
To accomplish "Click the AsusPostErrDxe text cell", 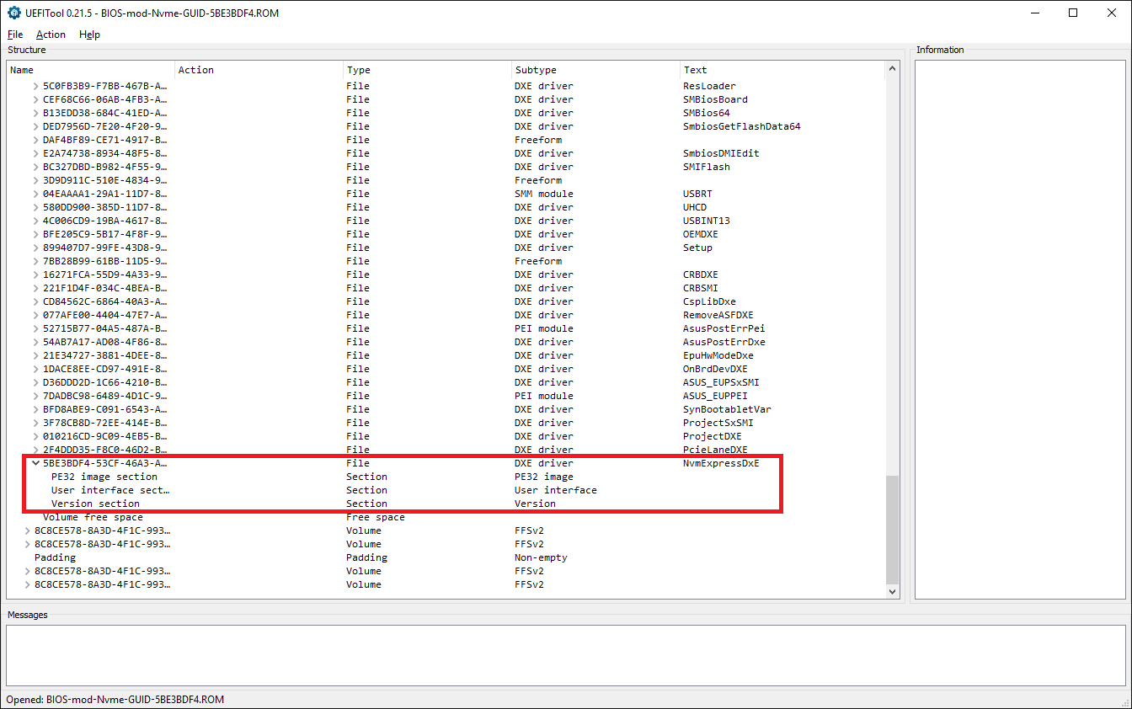I will click(724, 342).
